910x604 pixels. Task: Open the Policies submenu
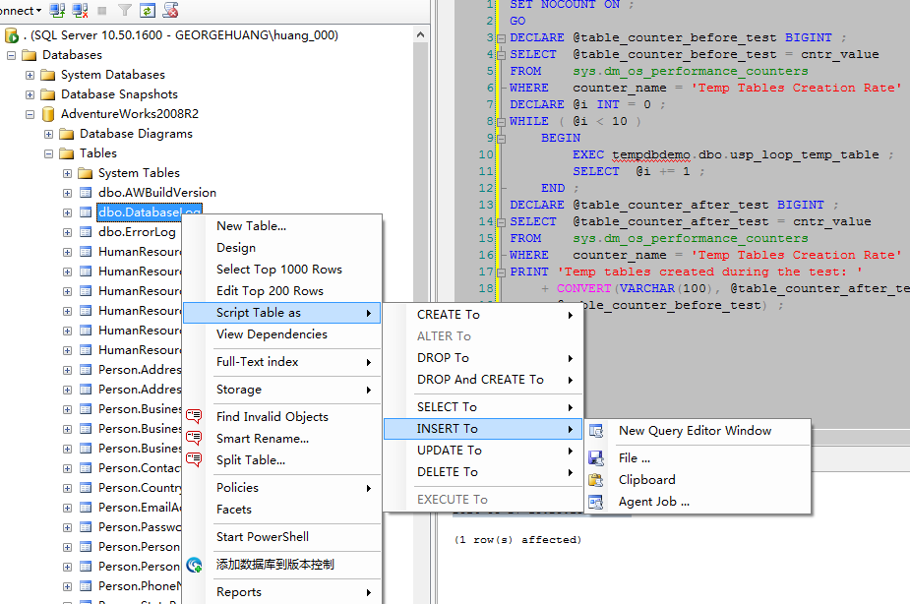282,487
